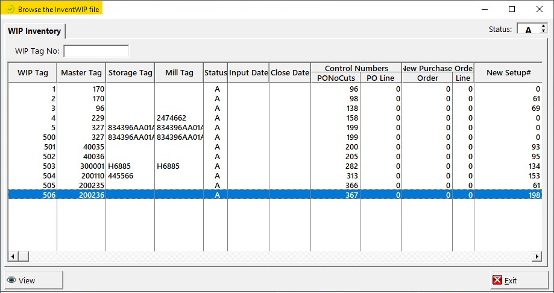
Task: Click the right arrow of horizontal scrollbar
Action: click(537, 256)
